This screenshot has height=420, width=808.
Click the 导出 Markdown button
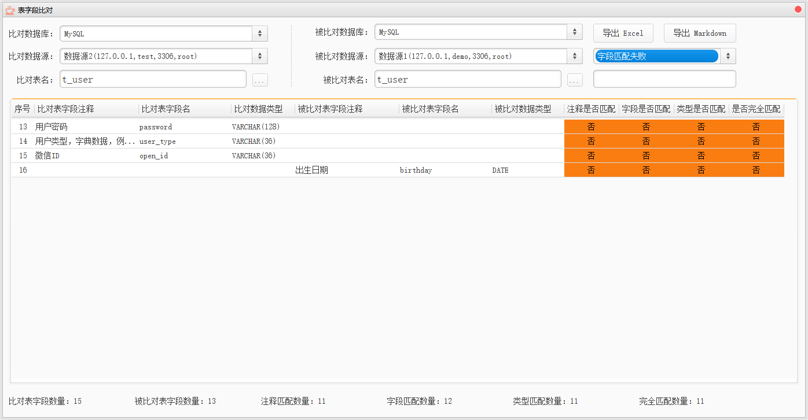point(699,34)
